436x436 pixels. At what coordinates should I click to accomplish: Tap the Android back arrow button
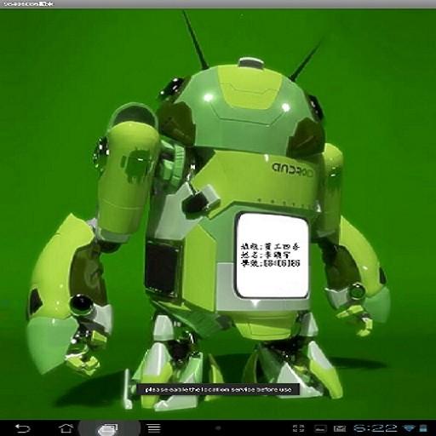coord(22,428)
